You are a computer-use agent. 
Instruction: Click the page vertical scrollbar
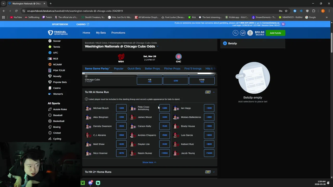point(332,43)
